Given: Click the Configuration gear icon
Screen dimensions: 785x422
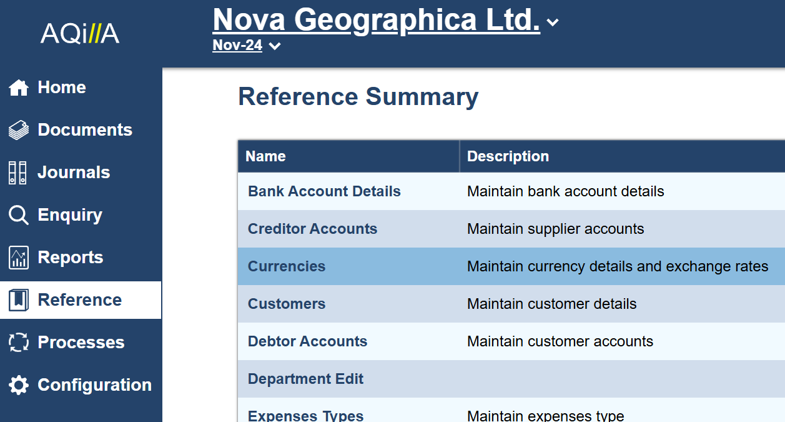Looking at the screenshot, I should (x=19, y=385).
